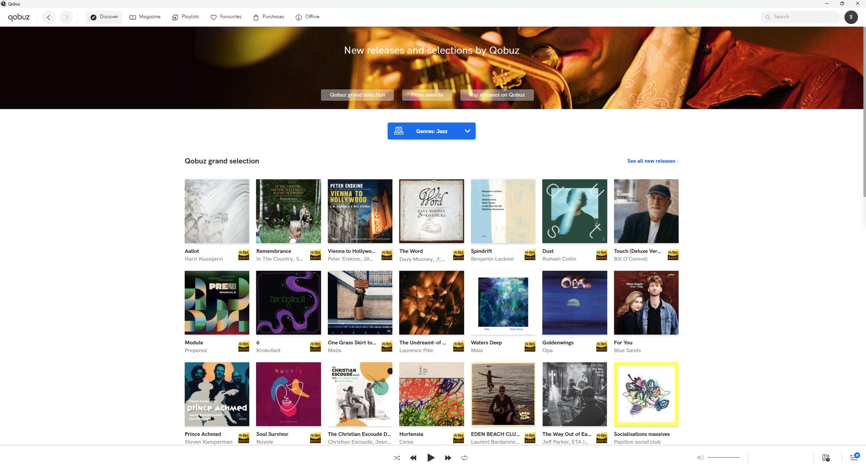Click the Hi-Res Audio badge for Hortensia
Image resolution: width=866 pixels, height=470 pixels.
point(458,438)
